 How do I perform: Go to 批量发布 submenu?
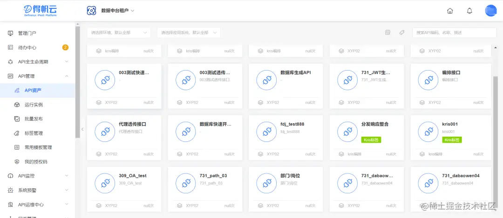[x=38, y=119]
